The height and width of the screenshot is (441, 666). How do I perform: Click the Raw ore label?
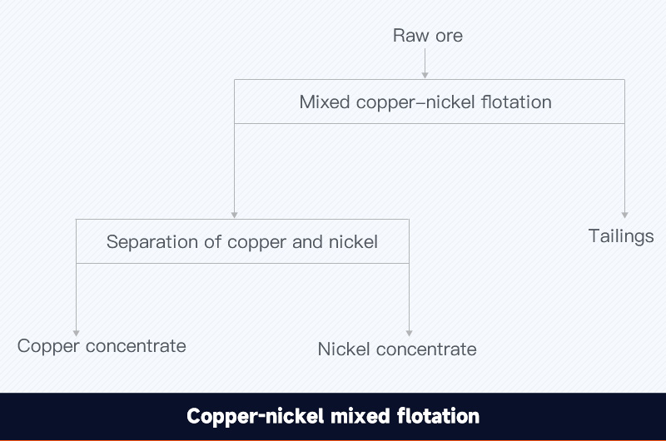tap(428, 36)
